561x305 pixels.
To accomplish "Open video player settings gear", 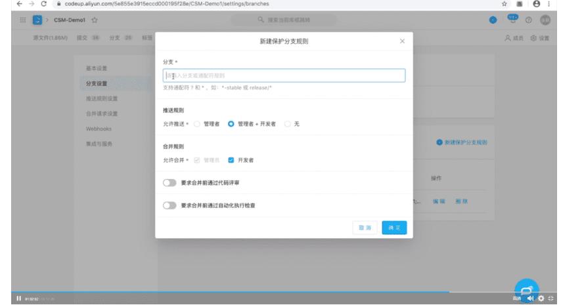I will [541, 298].
